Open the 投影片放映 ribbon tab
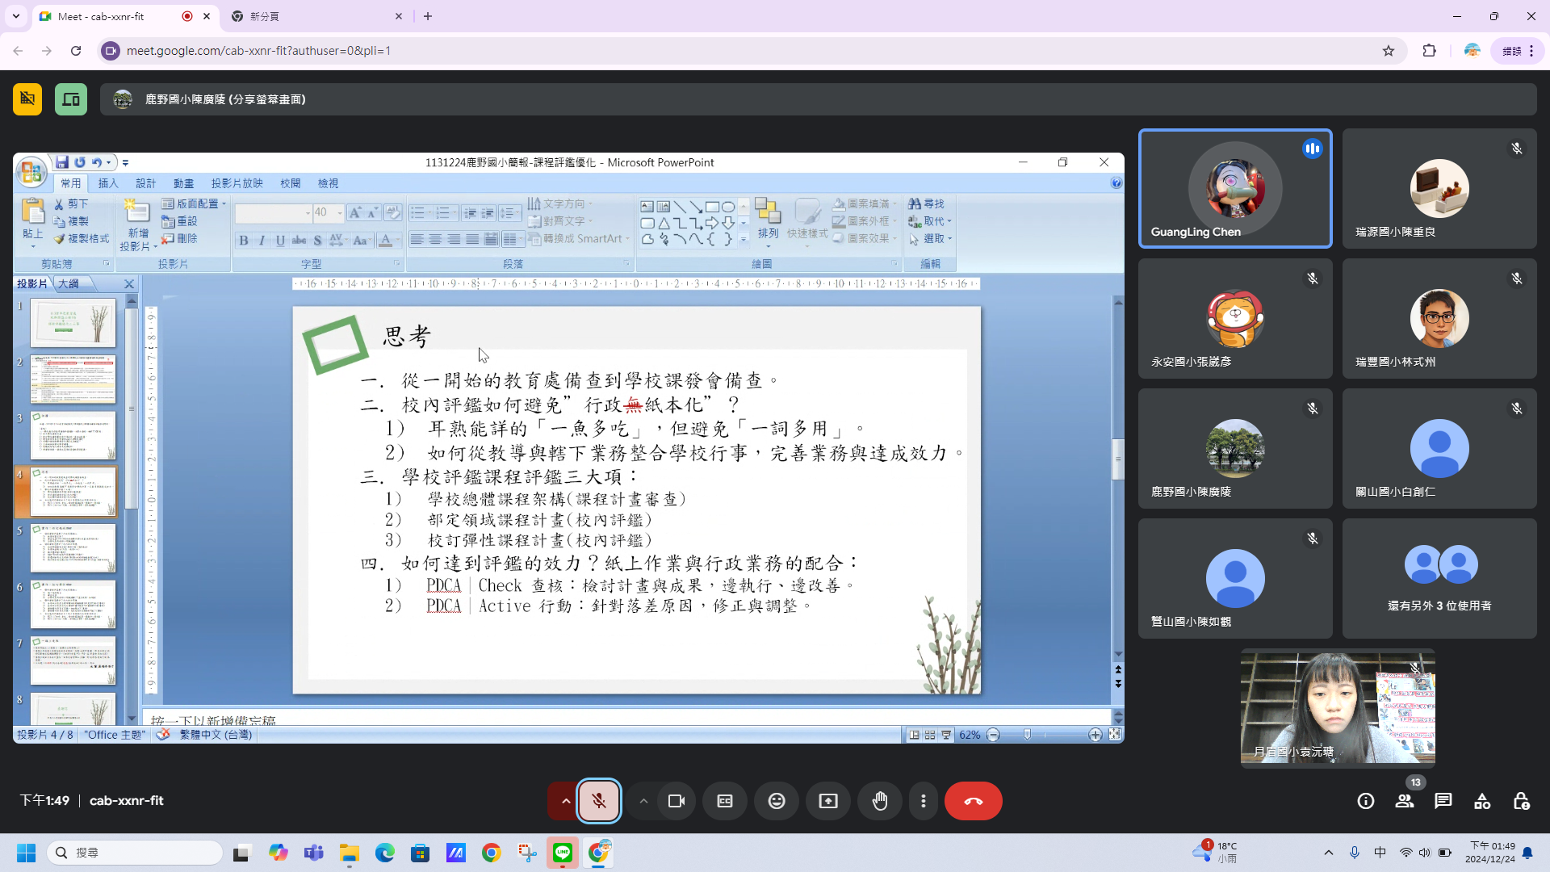The image size is (1550, 872). point(237,183)
